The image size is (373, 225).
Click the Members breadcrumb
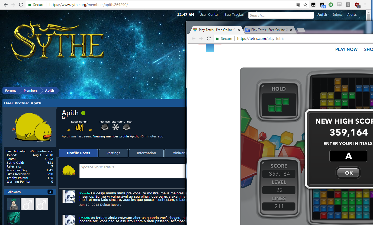(x=31, y=91)
